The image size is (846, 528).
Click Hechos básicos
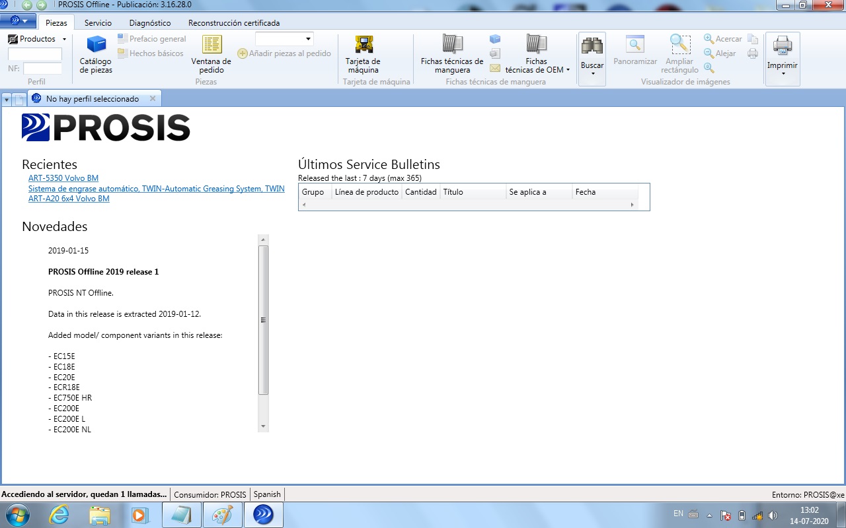[151, 53]
